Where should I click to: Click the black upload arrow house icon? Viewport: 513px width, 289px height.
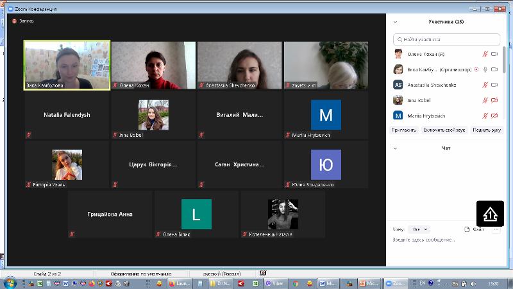[490, 215]
